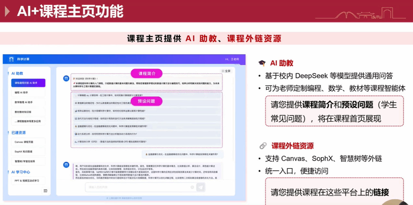Click the AI avatar beside the answer reply
The width and height of the screenshot is (413, 205).
[66, 165]
